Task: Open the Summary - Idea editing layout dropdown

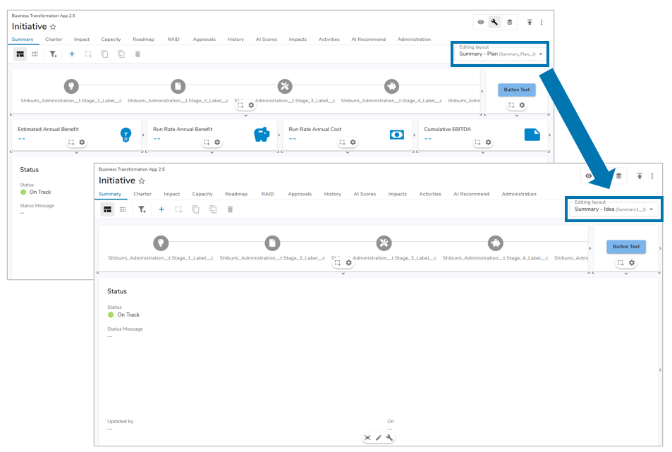Action: [613, 209]
